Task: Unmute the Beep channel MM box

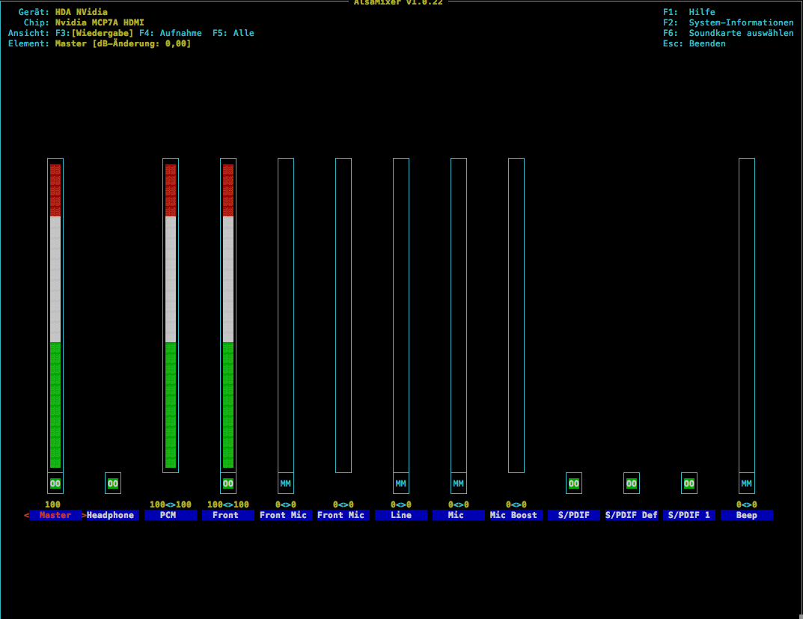Action: [746, 484]
